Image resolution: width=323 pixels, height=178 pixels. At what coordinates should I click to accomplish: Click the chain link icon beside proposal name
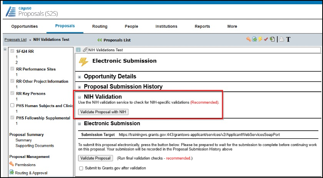[85, 50]
